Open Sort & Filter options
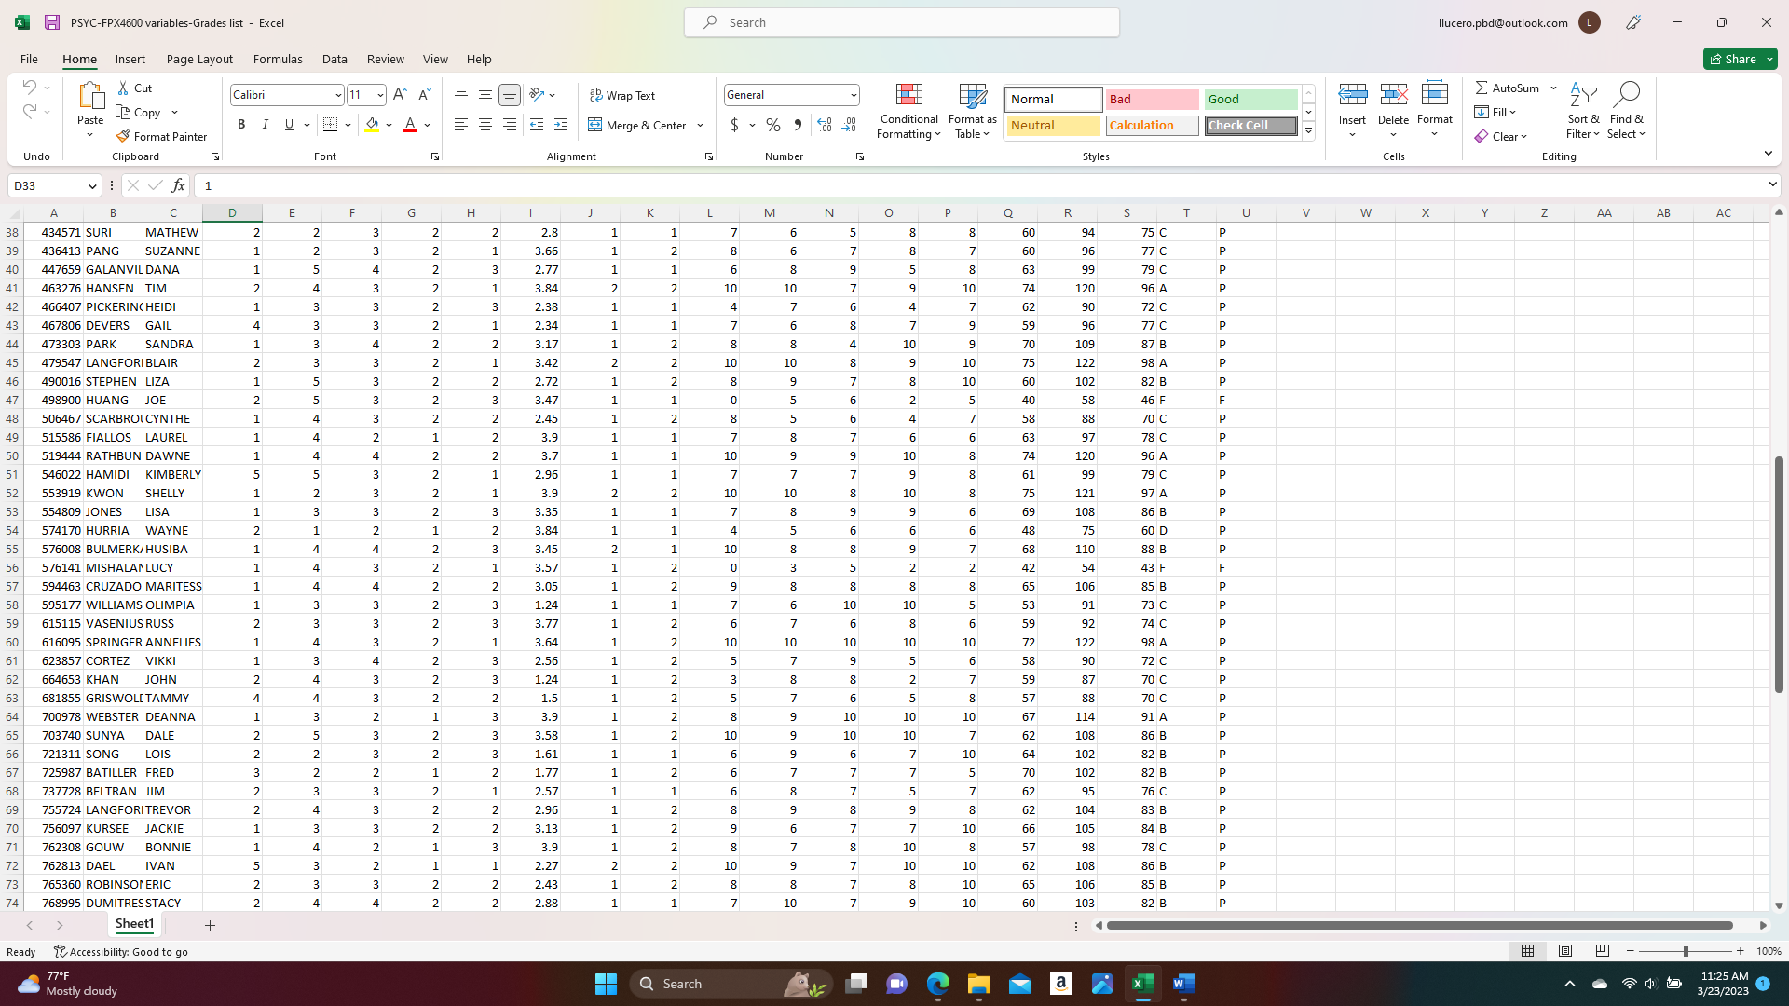The width and height of the screenshot is (1789, 1006). [1584, 110]
